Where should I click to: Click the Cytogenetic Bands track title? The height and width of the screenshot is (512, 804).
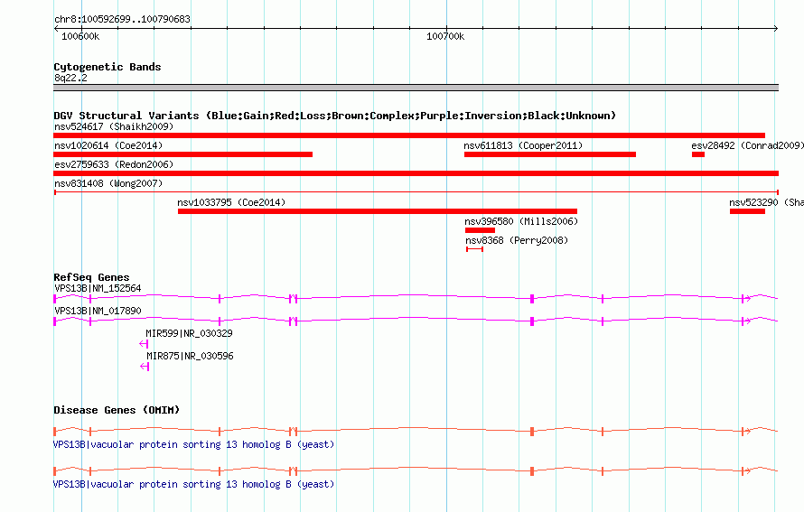click(x=108, y=67)
